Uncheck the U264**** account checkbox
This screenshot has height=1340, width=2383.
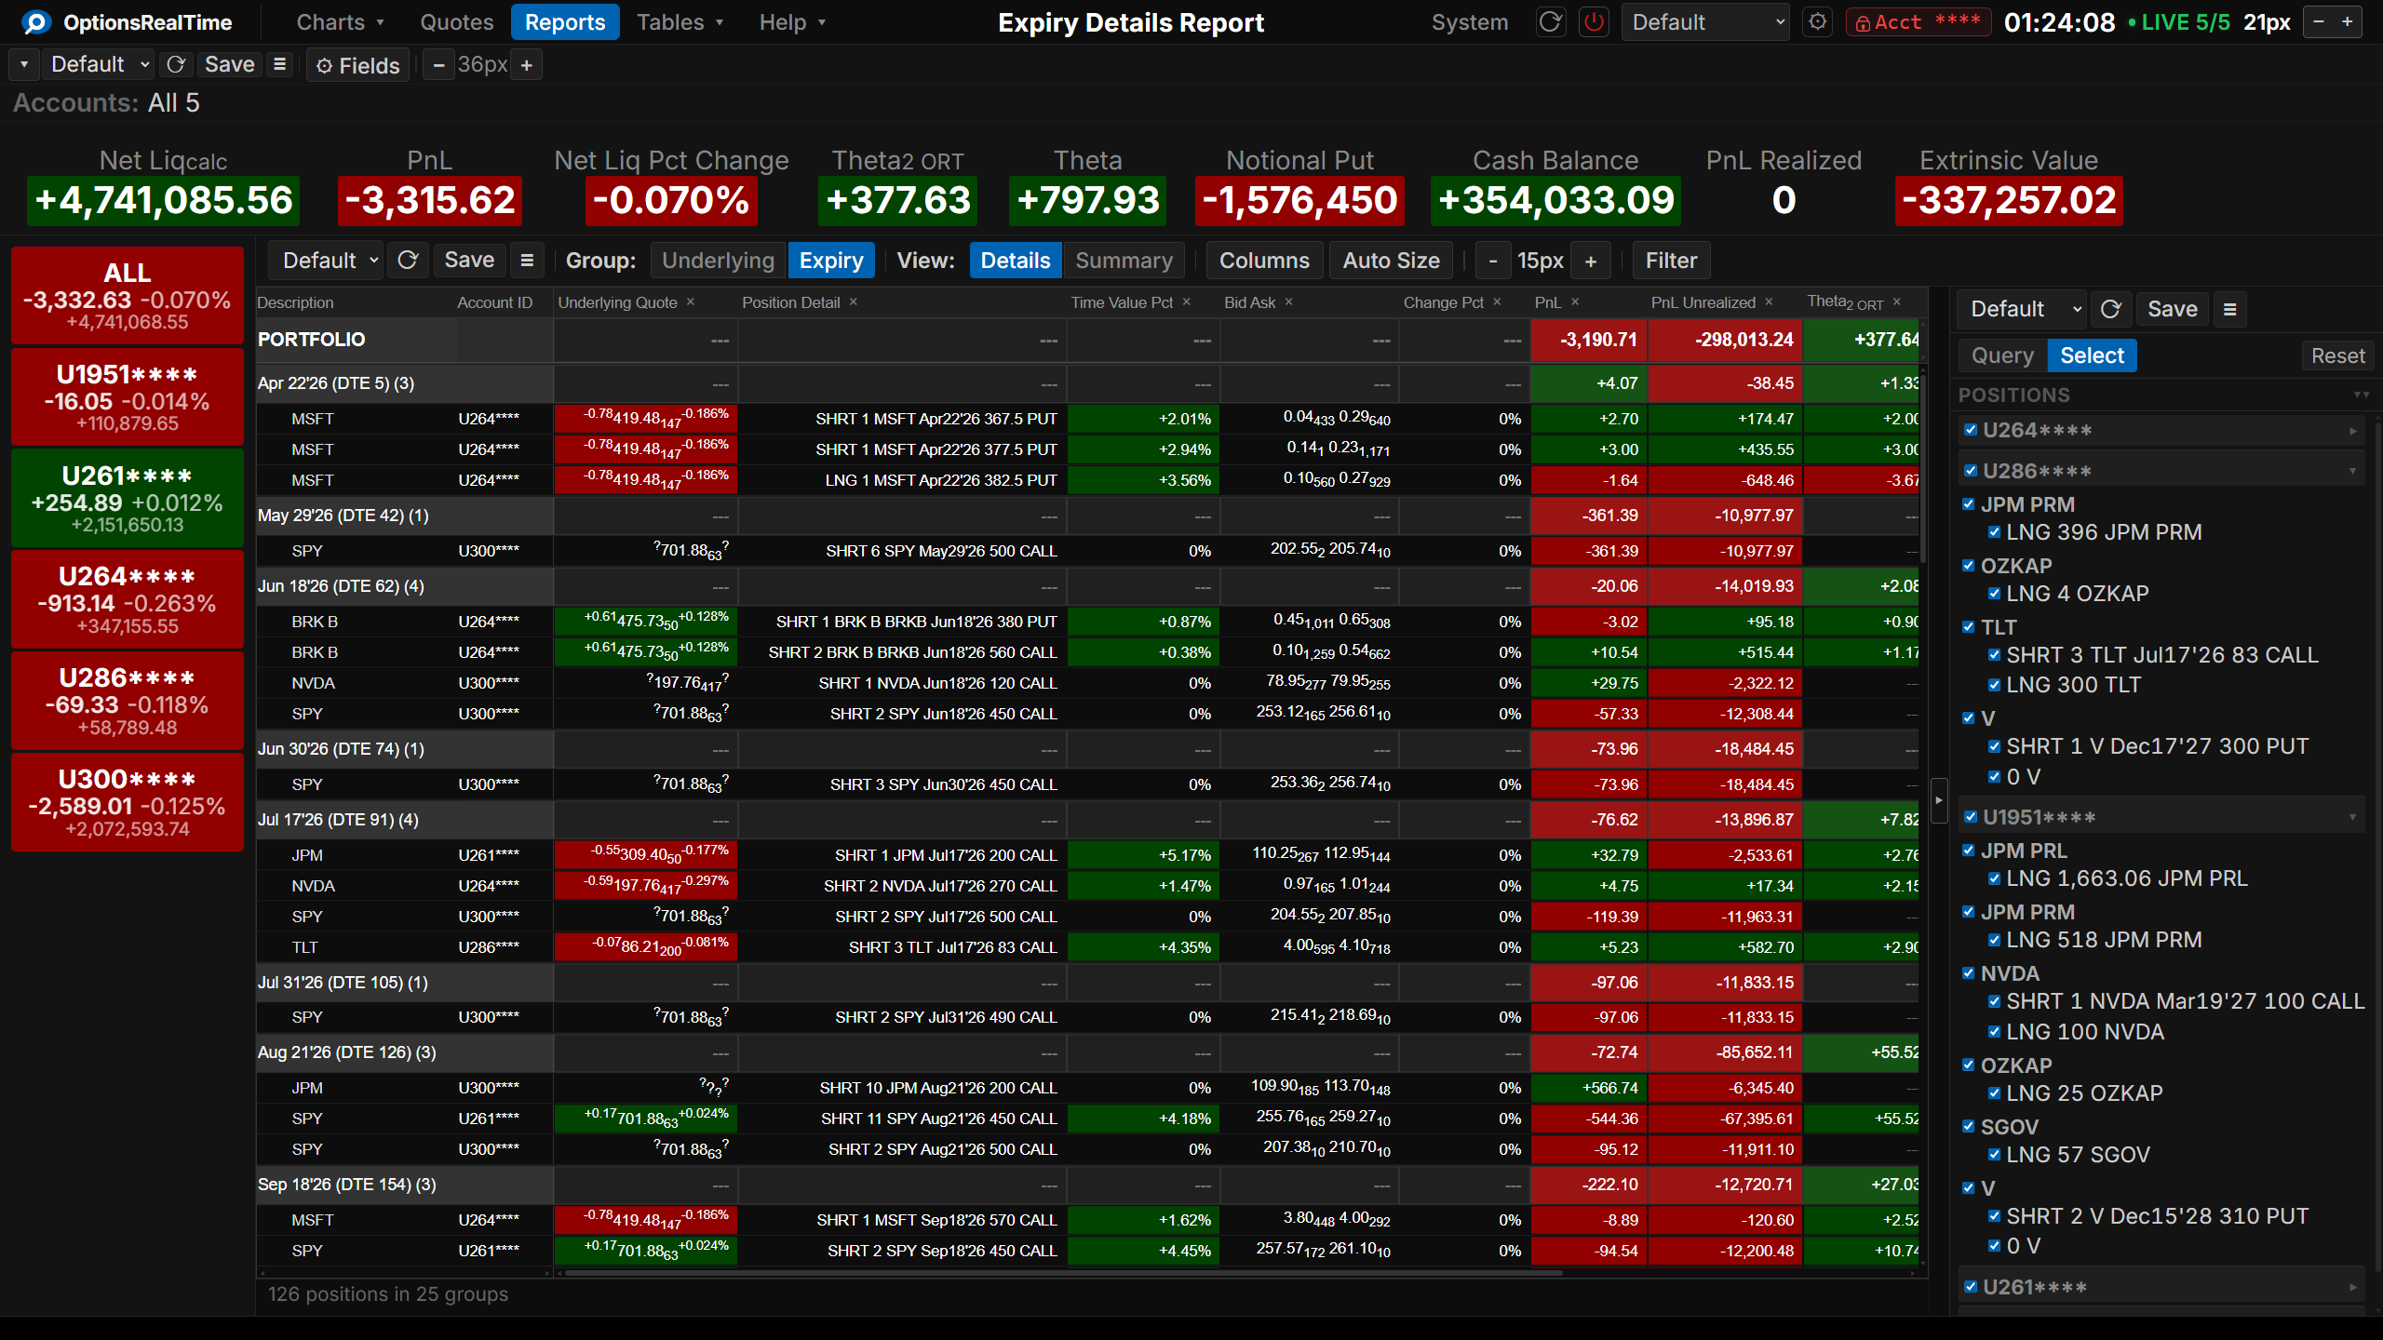point(1971,430)
